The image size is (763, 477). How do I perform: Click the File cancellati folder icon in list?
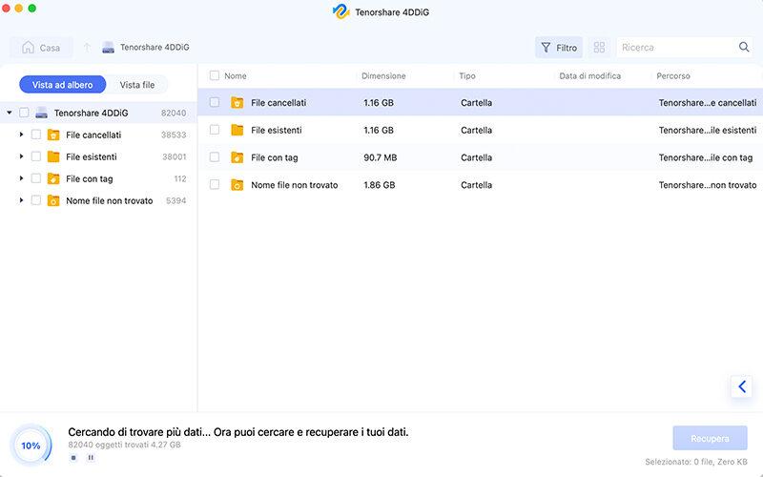pos(237,102)
